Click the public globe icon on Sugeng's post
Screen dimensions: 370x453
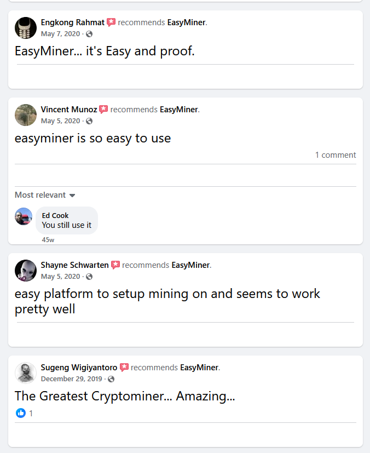(111, 379)
